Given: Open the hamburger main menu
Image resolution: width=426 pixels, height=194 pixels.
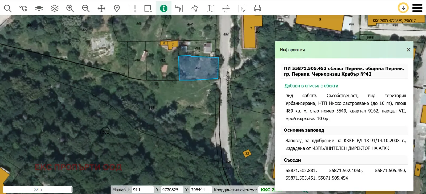Looking at the screenshot, I should click(x=417, y=8).
